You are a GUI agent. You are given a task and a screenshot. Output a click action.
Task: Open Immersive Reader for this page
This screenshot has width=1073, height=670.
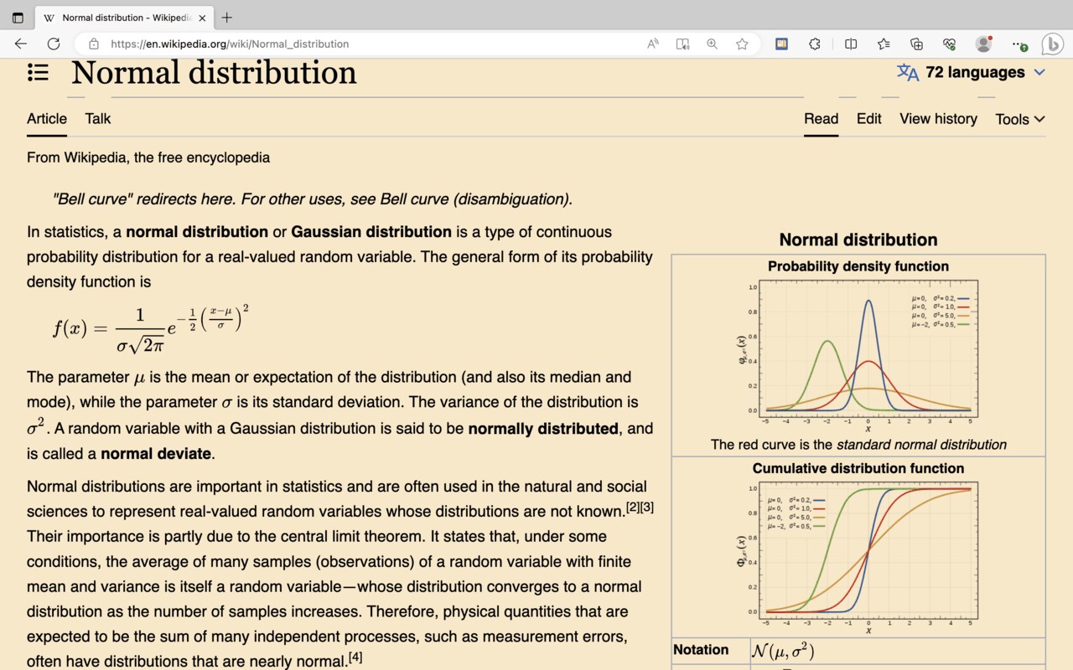(x=683, y=44)
